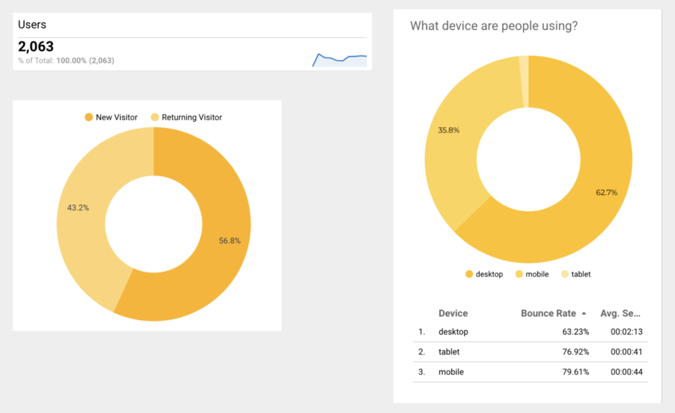Click the Bounce Rate sort arrow
This screenshot has height=413, width=675.
[x=584, y=314]
